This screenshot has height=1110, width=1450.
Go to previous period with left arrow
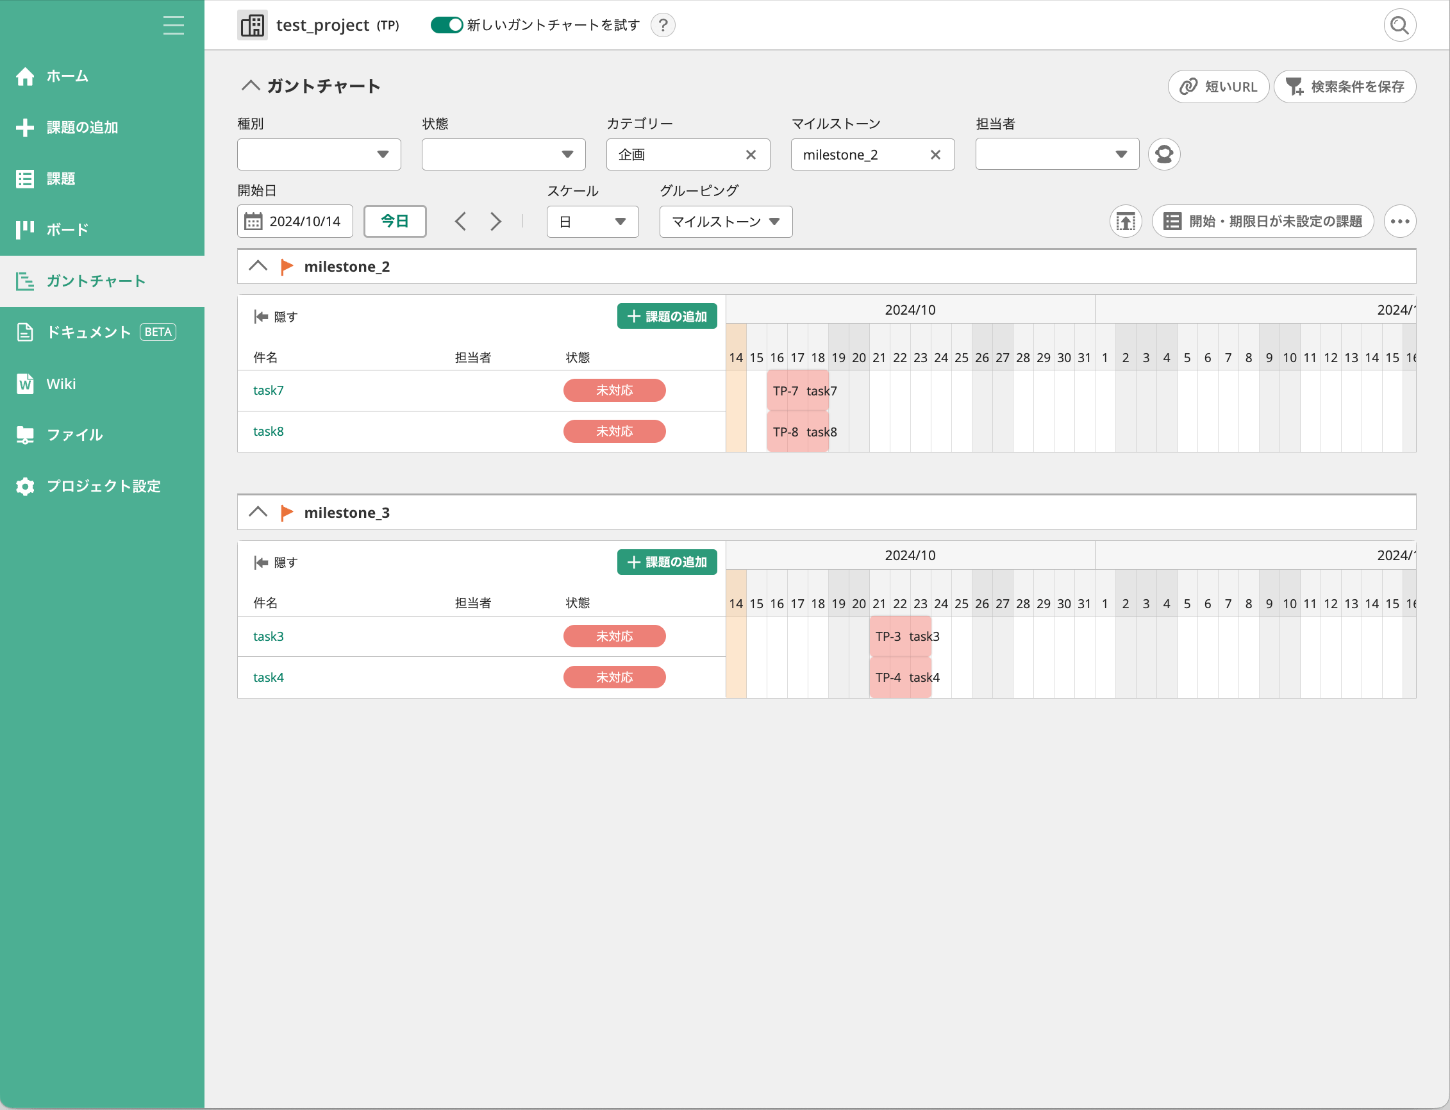coord(461,221)
